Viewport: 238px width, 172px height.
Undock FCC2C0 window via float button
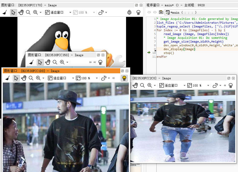[x=229, y=78]
